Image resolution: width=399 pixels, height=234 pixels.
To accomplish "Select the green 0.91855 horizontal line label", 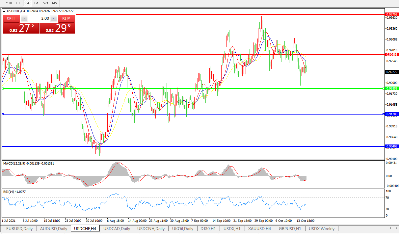I will (x=392, y=89).
